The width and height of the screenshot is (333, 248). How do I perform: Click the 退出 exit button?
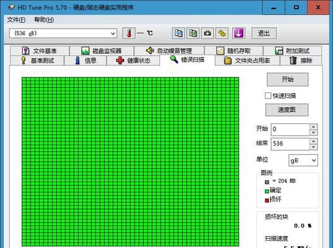pyautogui.click(x=264, y=33)
